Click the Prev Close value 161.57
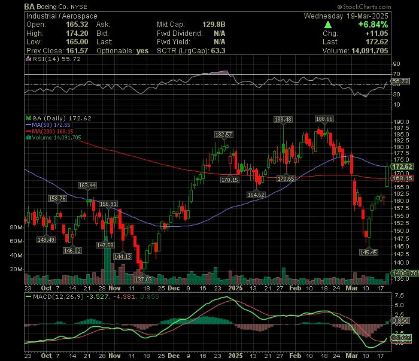 point(77,51)
